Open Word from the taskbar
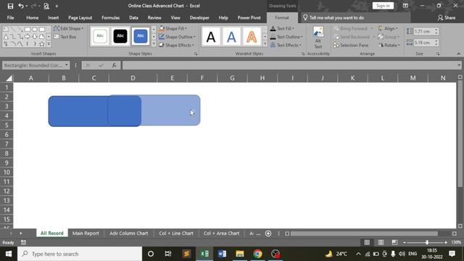Image resolution: width=464 pixels, height=261 pixels. 222,254
